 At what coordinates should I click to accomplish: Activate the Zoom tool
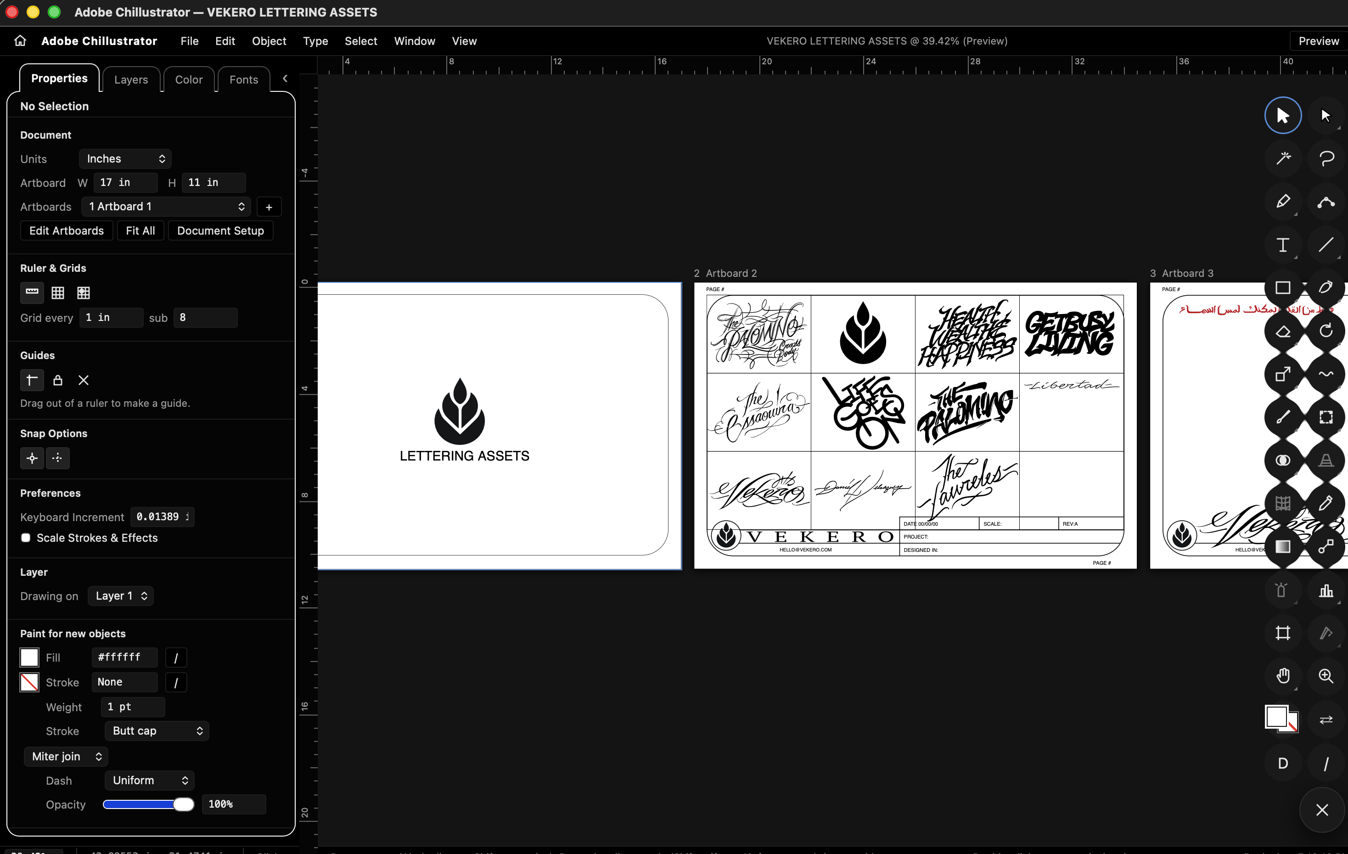tap(1326, 675)
